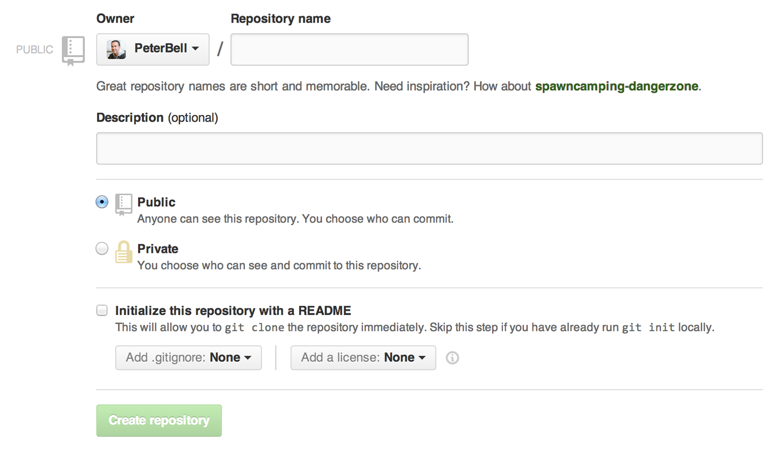Click the PUBLIC status label
Screen dimensions: 784x452
[x=35, y=50]
